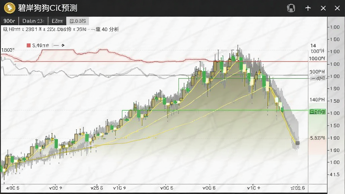Click the plus icon in title bar

pyautogui.click(x=308, y=8)
